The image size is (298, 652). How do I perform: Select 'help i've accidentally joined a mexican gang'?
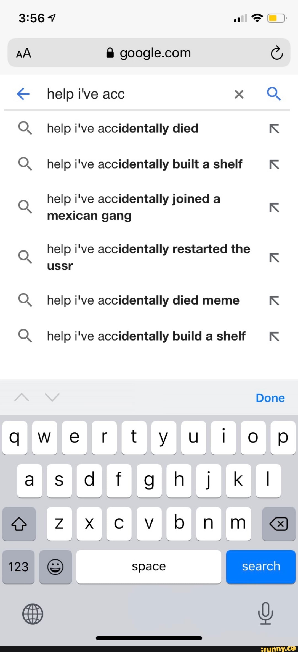[x=134, y=207]
